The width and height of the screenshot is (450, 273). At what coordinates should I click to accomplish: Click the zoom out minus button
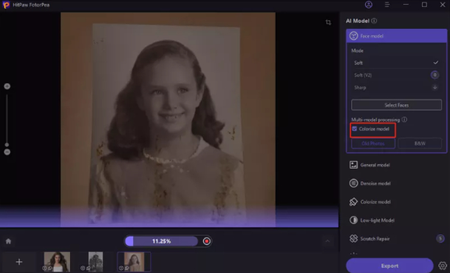(x=7, y=152)
